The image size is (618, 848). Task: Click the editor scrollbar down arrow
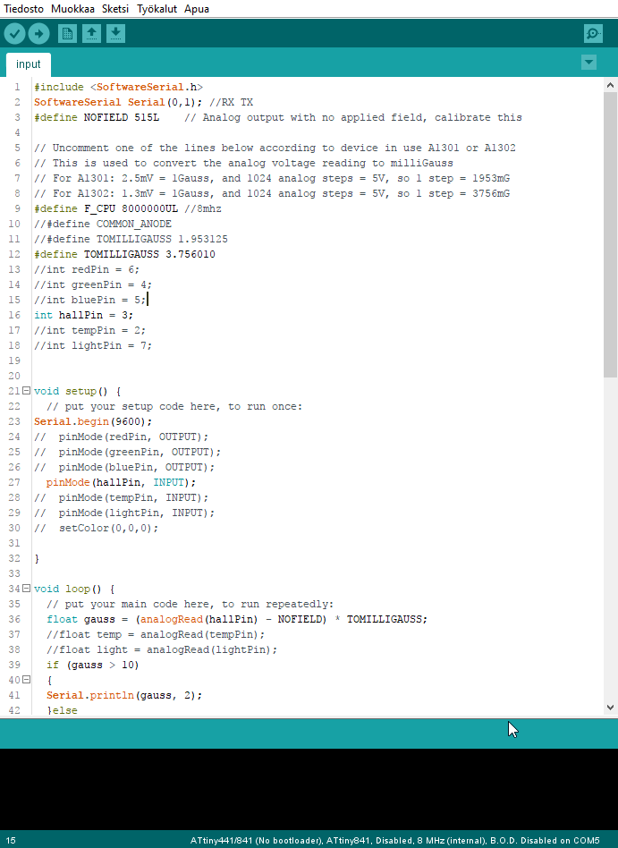click(x=611, y=707)
